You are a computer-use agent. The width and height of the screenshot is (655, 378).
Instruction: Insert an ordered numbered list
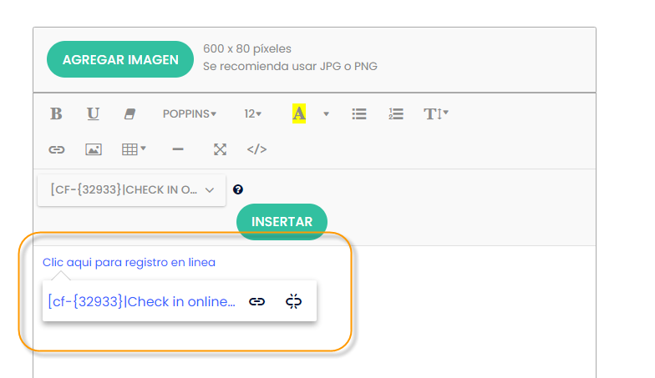396,113
